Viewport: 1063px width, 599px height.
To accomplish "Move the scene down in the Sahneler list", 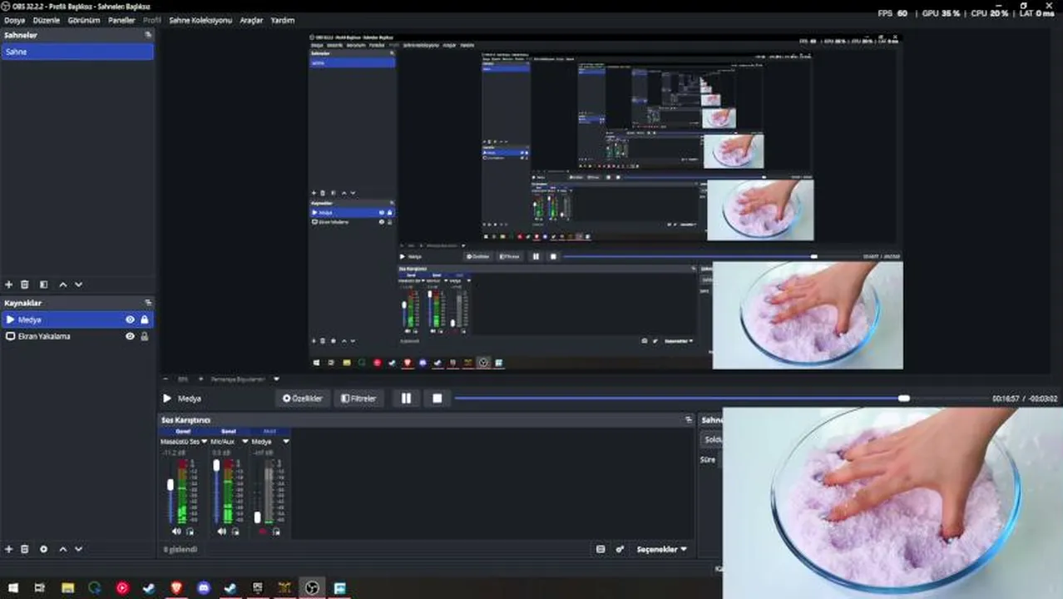I will point(79,285).
